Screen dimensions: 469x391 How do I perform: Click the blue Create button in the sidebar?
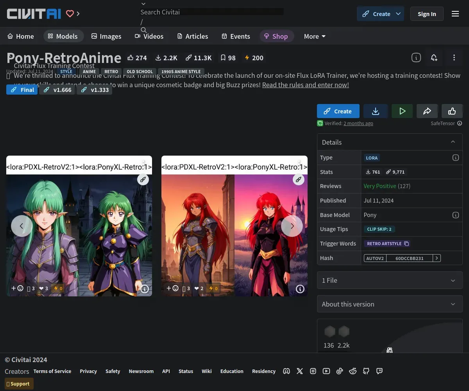point(338,111)
